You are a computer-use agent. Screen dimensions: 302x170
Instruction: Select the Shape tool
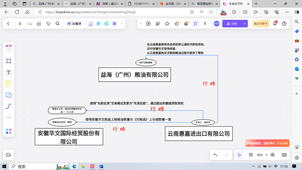tap(8, 95)
